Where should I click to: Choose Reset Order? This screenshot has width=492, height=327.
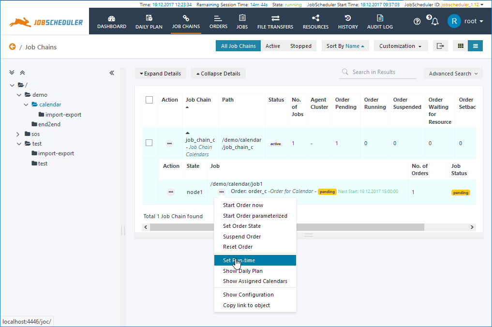point(238,247)
